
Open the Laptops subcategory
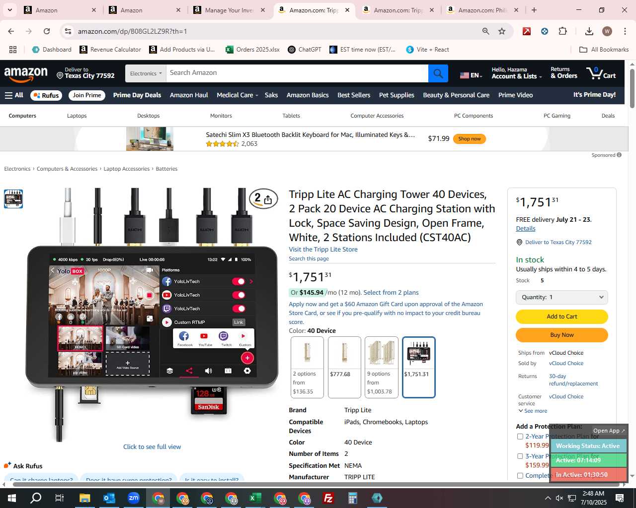pos(77,116)
